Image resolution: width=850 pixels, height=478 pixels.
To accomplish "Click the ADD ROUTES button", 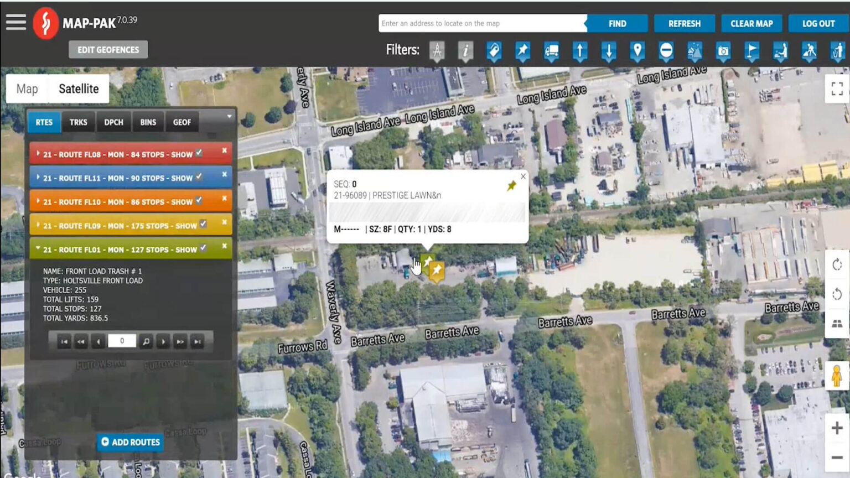I will point(130,442).
